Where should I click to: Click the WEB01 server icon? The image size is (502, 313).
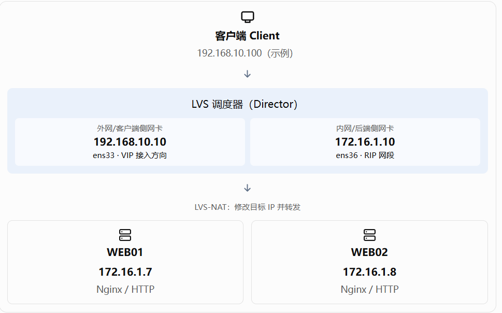[125, 235]
